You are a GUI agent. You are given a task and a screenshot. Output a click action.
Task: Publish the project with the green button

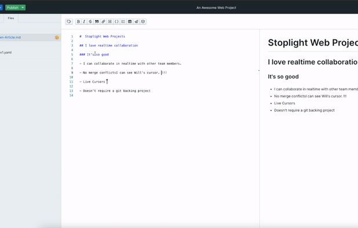click(x=13, y=8)
